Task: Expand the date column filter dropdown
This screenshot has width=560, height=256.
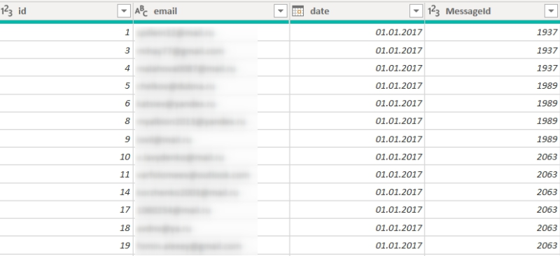Action: tap(416, 11)
